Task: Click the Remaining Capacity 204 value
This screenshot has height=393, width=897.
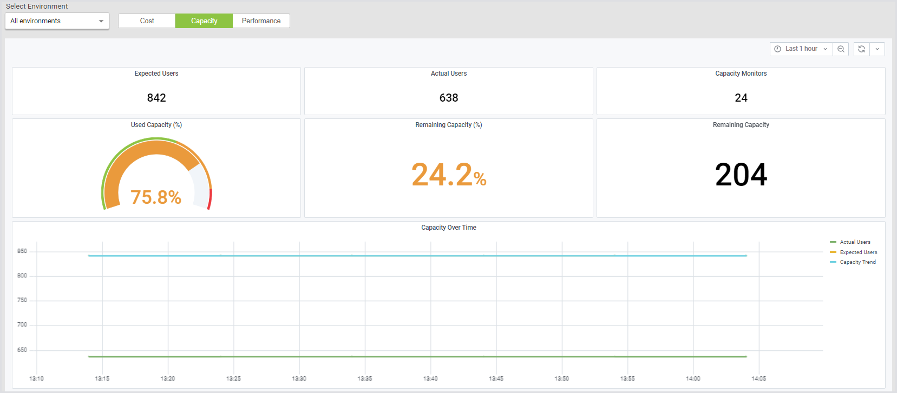Action: [741, 175]
